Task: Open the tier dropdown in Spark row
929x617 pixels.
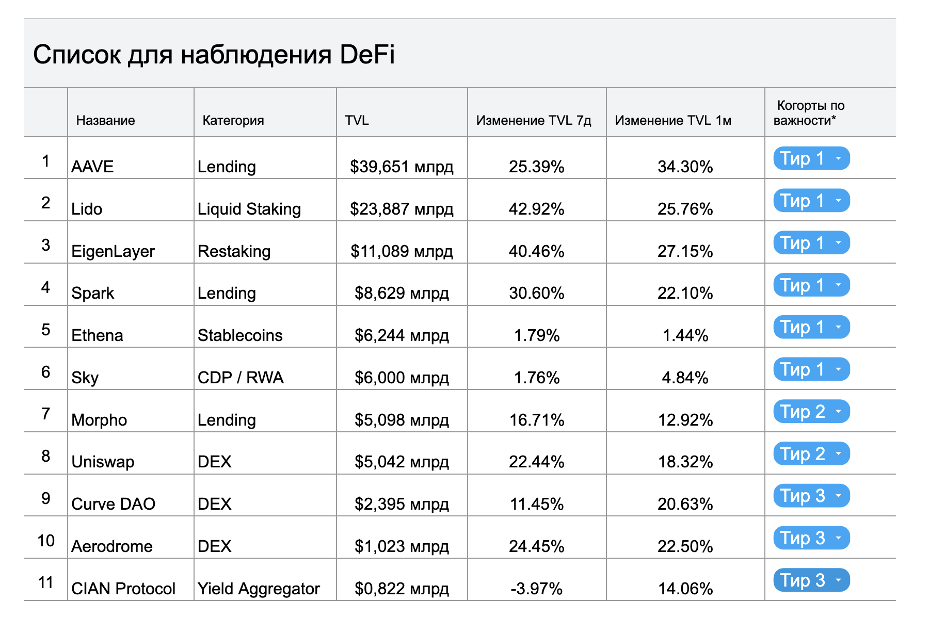Action: 811,285
